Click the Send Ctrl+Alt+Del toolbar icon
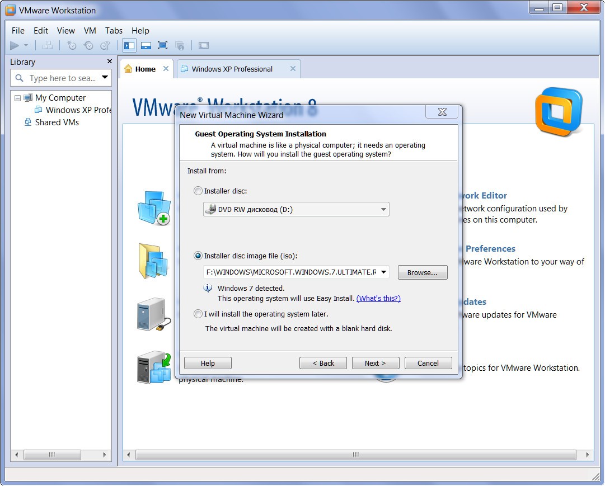Viewport: 605px width, 486px height. coord(48,45)
